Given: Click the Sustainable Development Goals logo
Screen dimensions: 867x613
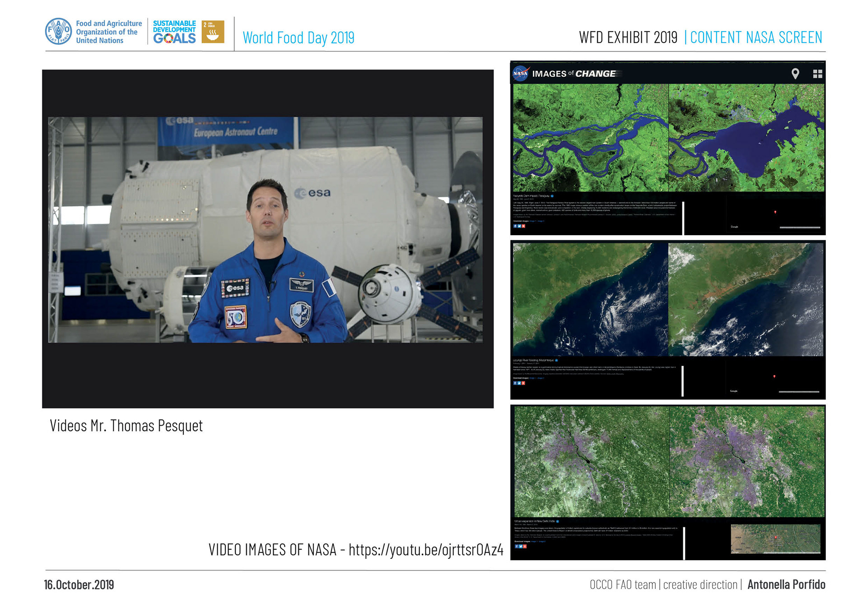Looking at the screenshot, I should (174, 32).
